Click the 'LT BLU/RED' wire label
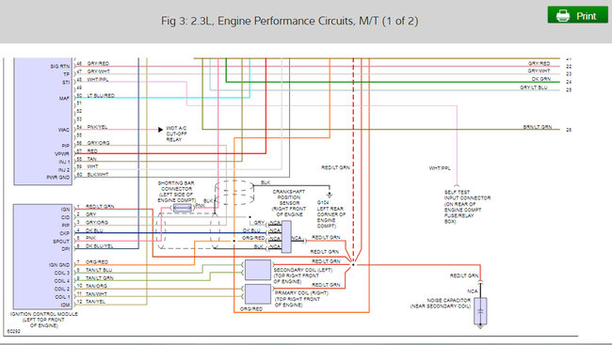 101,95
